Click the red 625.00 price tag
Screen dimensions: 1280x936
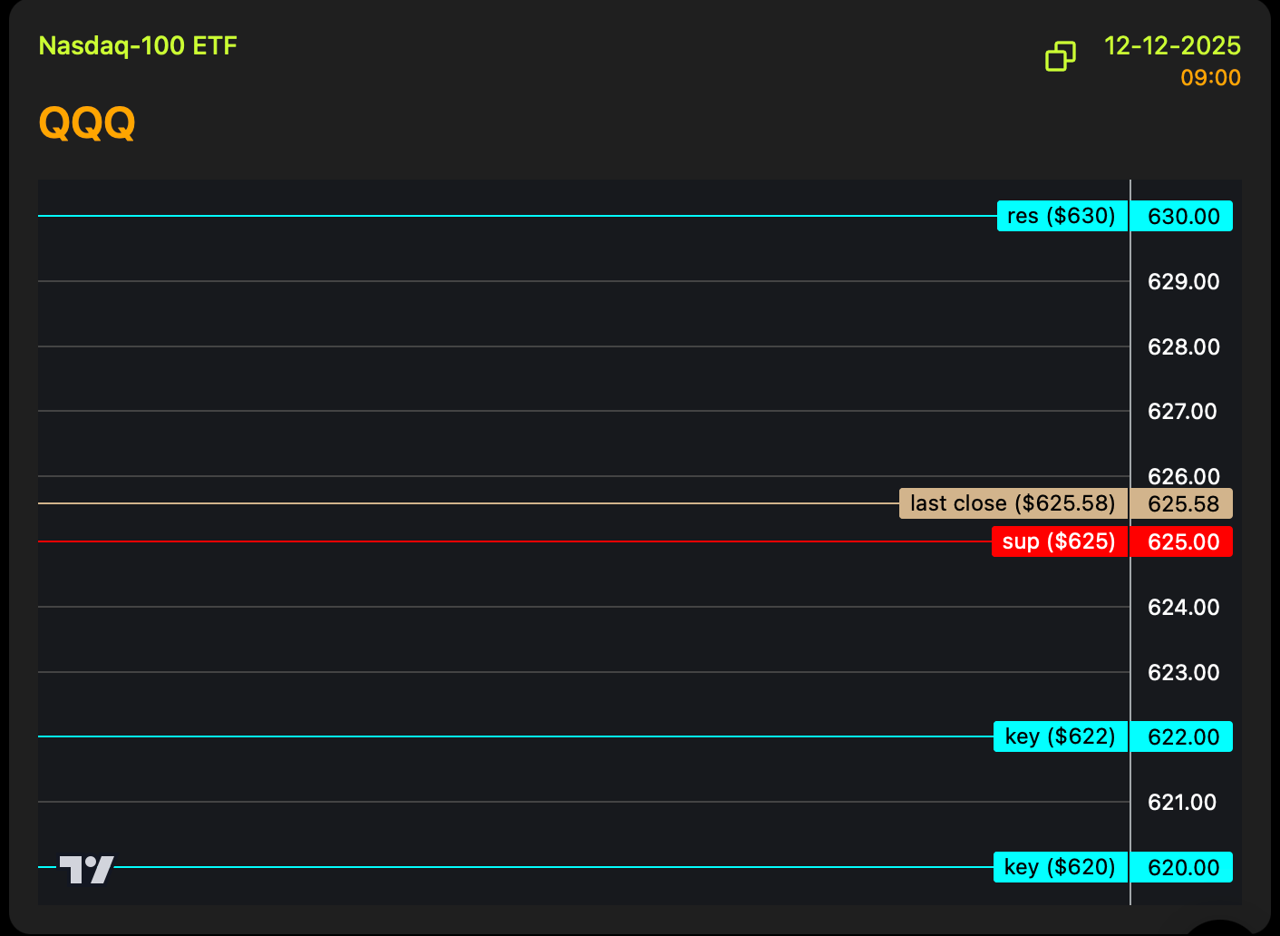pyautogui.click(x=1183, y=542)
